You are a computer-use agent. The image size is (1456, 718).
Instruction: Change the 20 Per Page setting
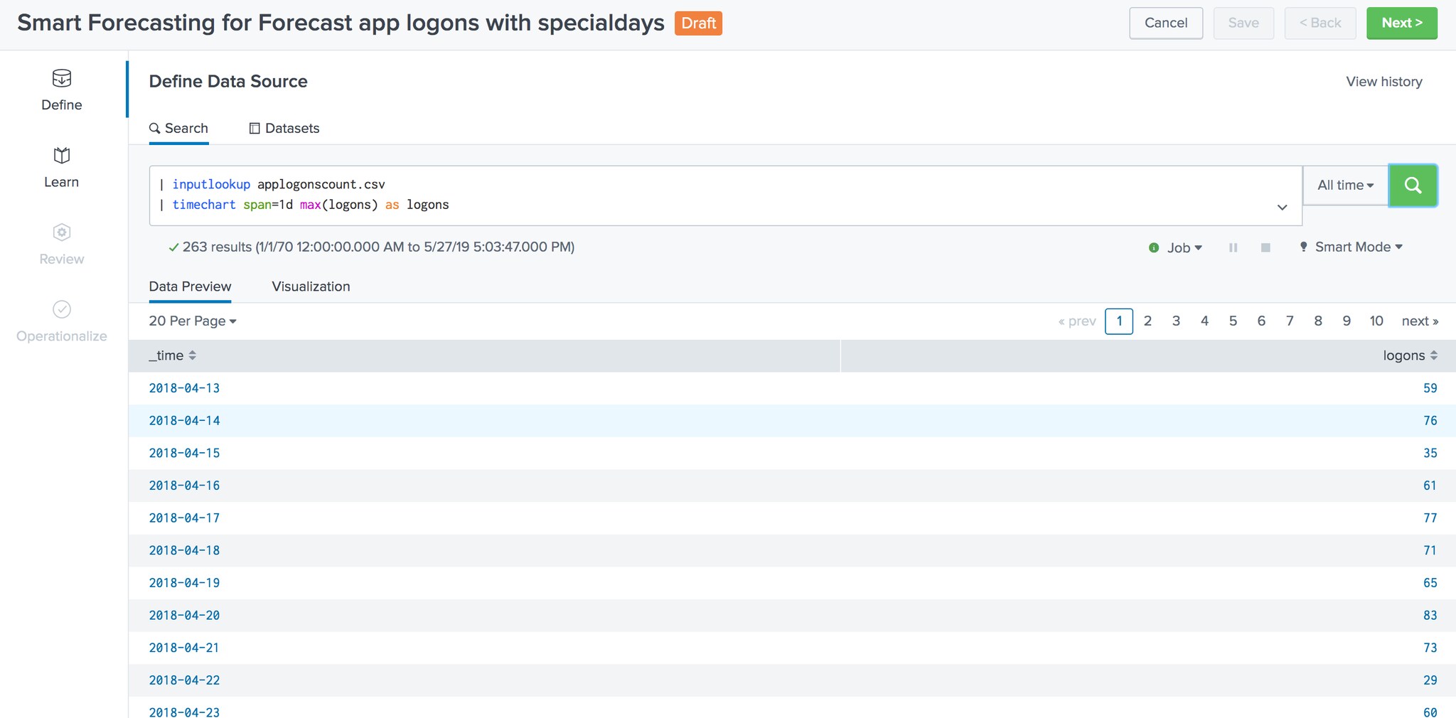coord(192,321)
